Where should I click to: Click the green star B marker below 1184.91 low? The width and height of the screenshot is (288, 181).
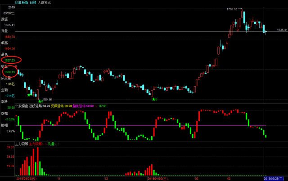40,102
